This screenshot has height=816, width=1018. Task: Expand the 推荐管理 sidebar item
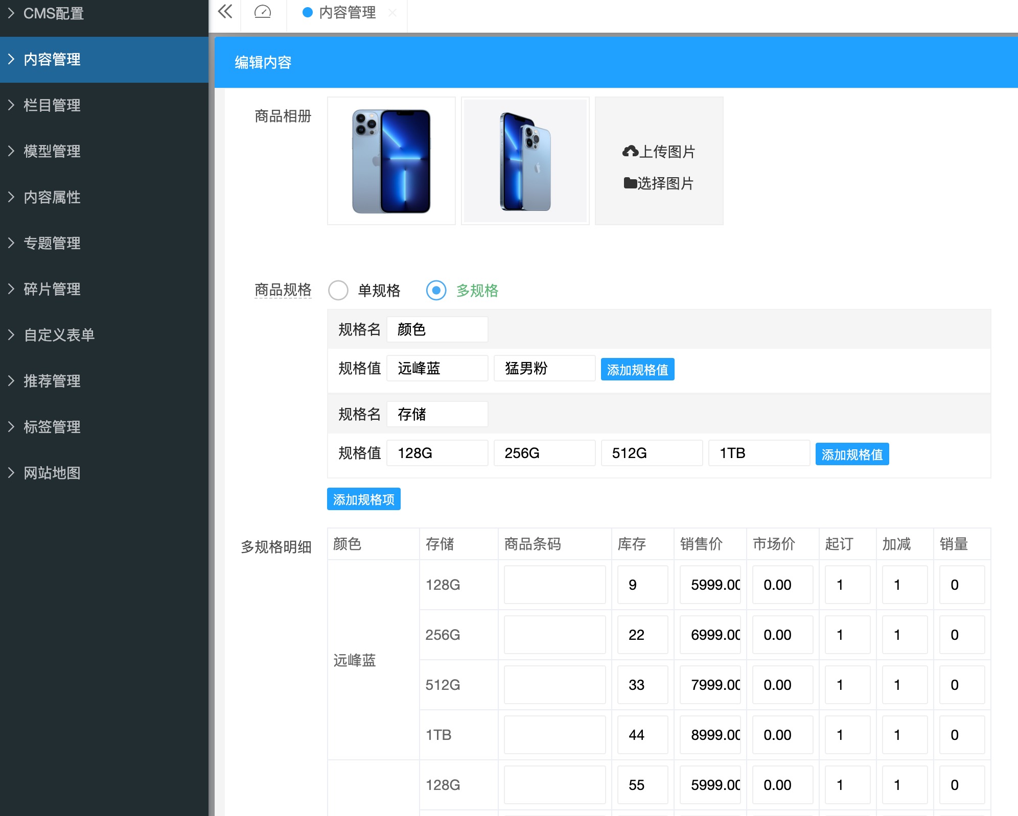pyautogui.click(x=104, y=381)
